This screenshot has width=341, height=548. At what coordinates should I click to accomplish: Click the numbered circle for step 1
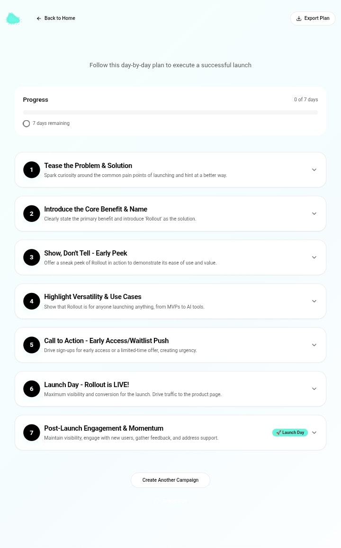click(x=31, y=169)
